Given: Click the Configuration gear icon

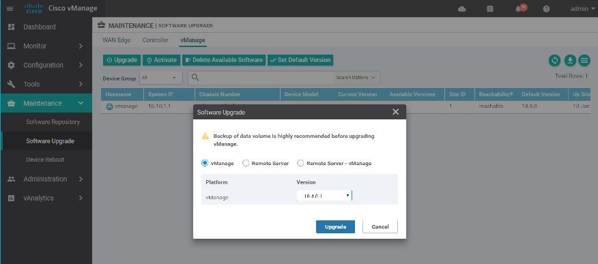Looking at the screenshot, I should (x=11, y=65).
